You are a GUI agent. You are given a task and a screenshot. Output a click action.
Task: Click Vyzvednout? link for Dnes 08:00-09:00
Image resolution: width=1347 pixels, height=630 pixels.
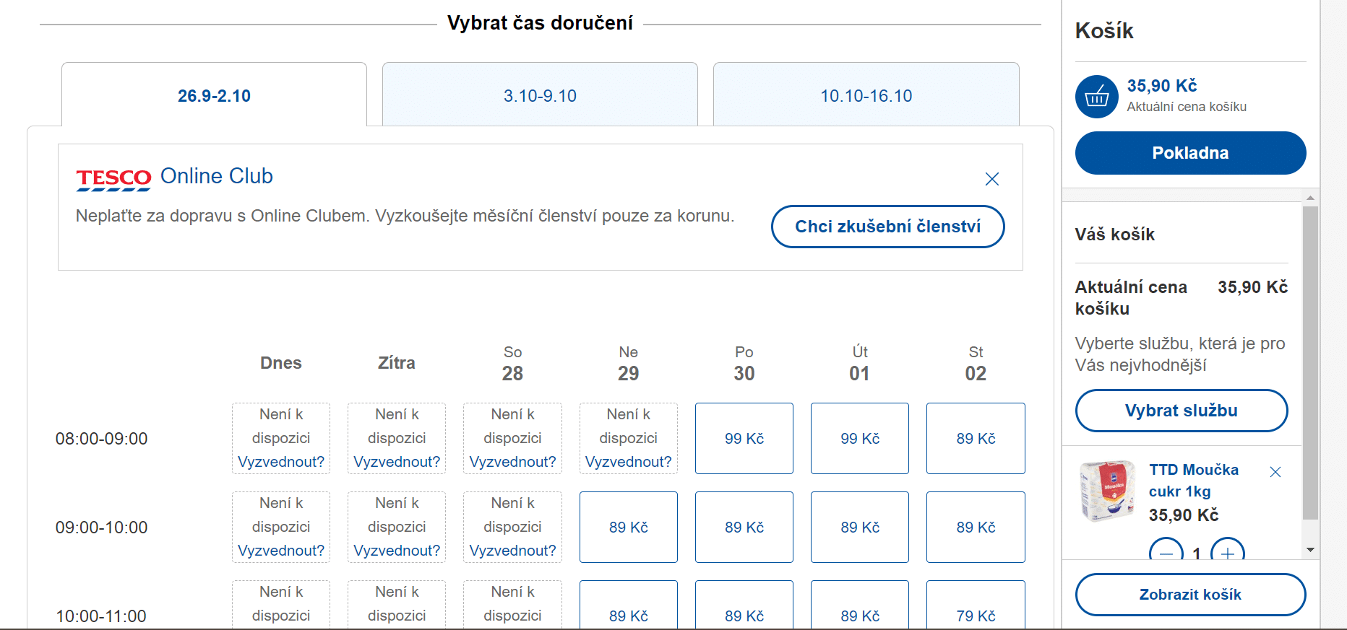(x=281, y=462)
